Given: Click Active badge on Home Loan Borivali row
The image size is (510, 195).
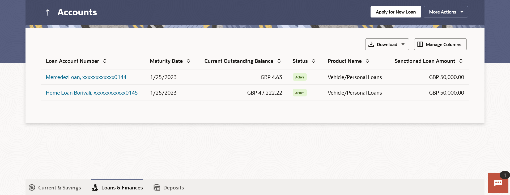Looking at the screenshot, I should [x=300, y=93].
